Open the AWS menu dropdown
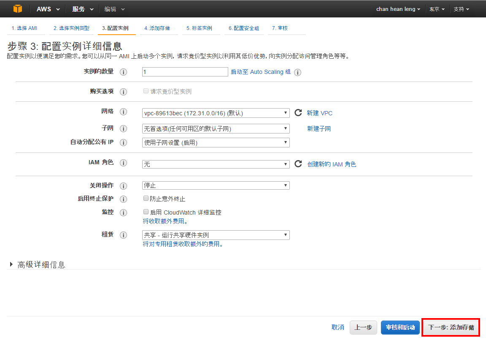486x343 pixels. [x=48, y=9]
